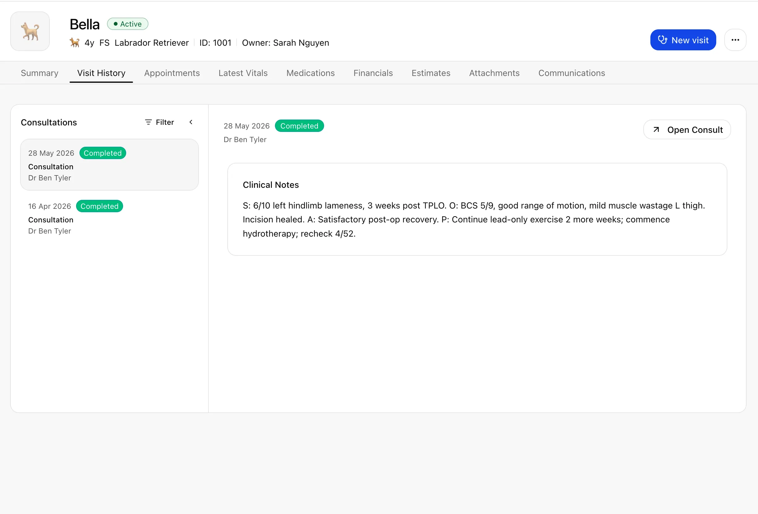Start a New visit
The width and height of the screenshot is (758, 514).
[683, 40]
